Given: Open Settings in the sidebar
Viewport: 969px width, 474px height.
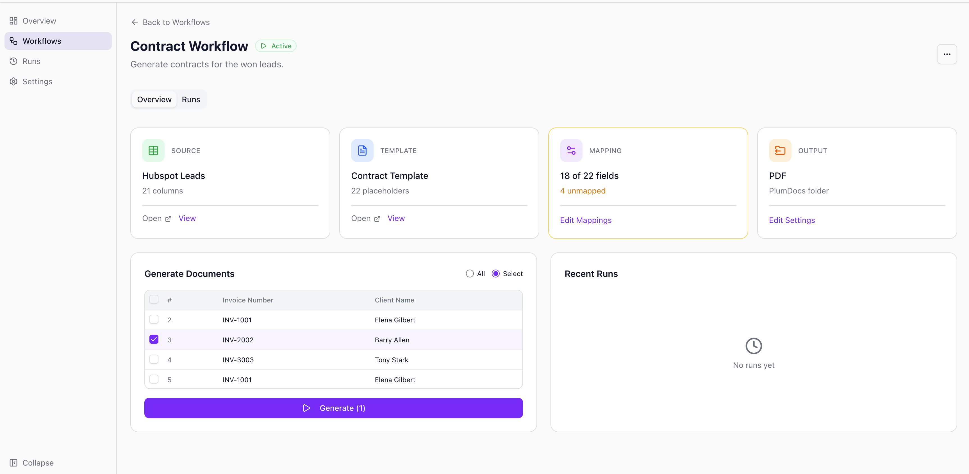Looking at the screenshot, I should tap(37, 81).
